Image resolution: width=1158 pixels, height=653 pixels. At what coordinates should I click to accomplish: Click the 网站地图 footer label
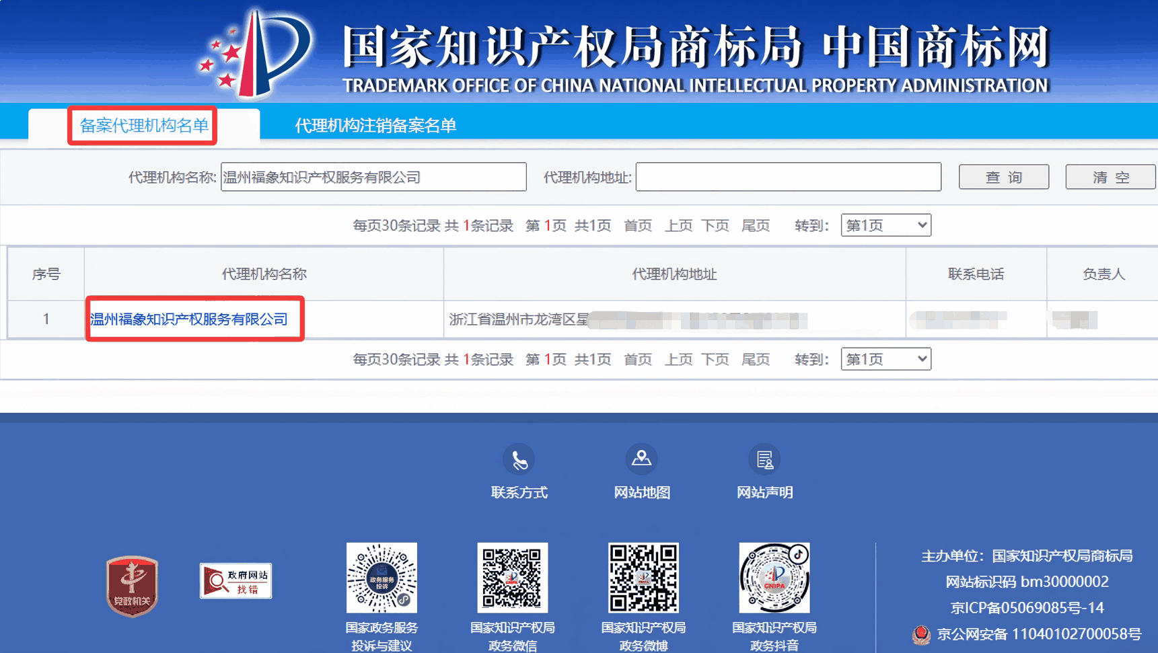coord(641,492)
